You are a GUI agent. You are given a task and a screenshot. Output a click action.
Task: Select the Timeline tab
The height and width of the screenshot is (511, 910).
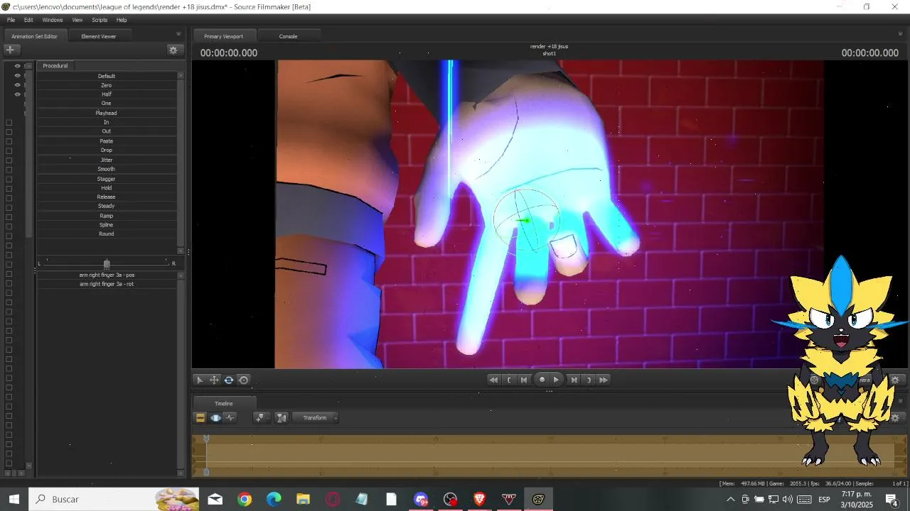point(224,404)
